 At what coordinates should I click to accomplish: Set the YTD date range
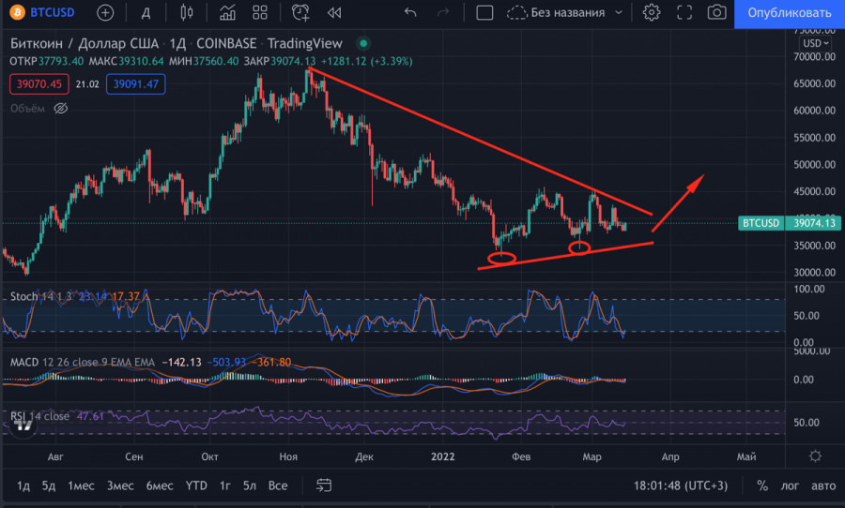point(196,486)
